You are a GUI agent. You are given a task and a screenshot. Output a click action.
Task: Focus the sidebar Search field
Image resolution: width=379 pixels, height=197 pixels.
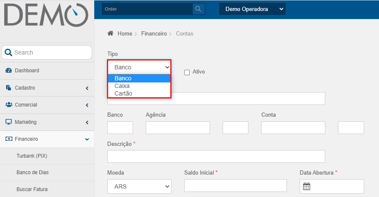(x=46, y=52)
